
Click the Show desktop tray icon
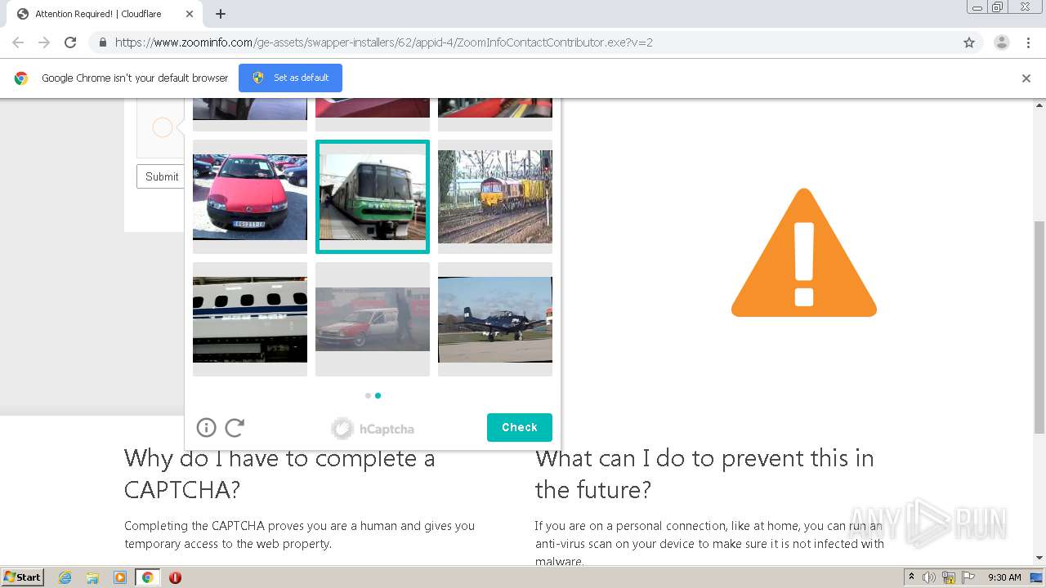tap(1036, 577)
